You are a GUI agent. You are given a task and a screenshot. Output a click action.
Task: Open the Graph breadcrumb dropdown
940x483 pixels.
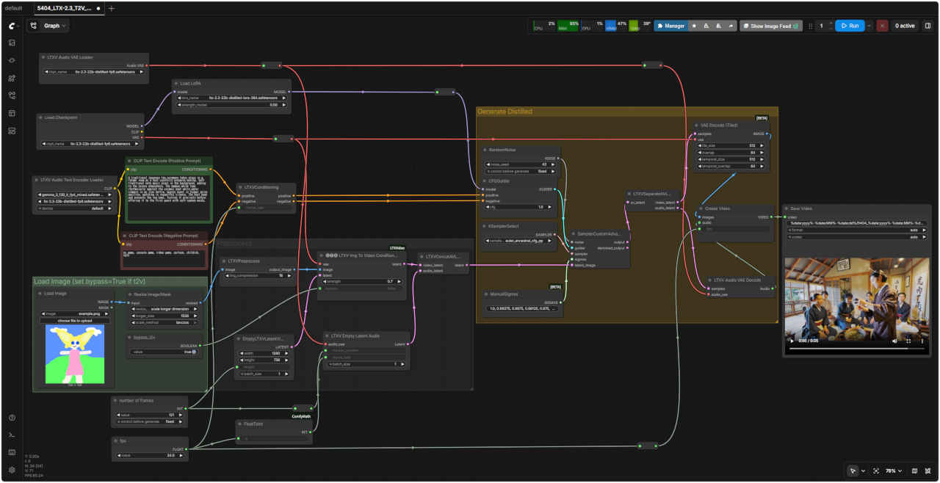pyautogui.click(x=55, y=26)
